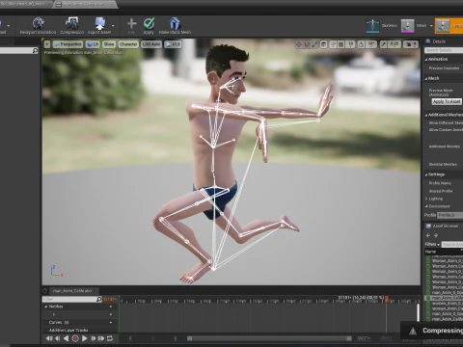
Task: Step forward one frame in animation
Action: tap(94, 338)
